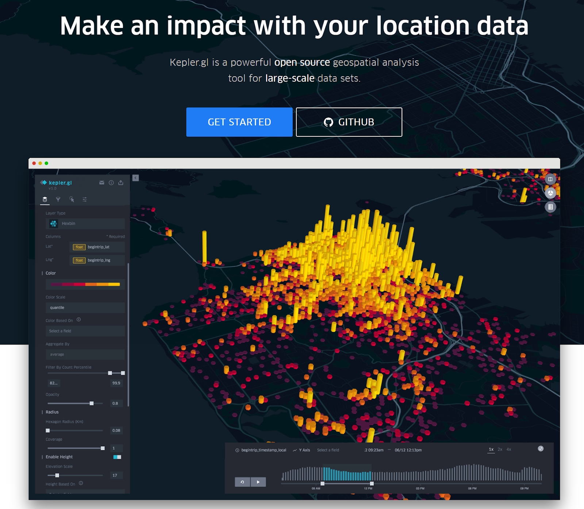Toggle the Enable Height switch
The image size is (584, 509).
pos(117,457)
